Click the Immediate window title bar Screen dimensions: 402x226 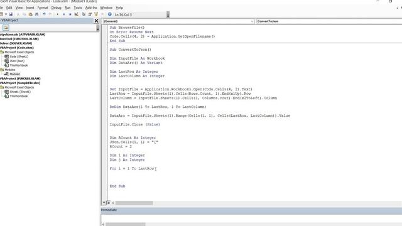point(251,210)
